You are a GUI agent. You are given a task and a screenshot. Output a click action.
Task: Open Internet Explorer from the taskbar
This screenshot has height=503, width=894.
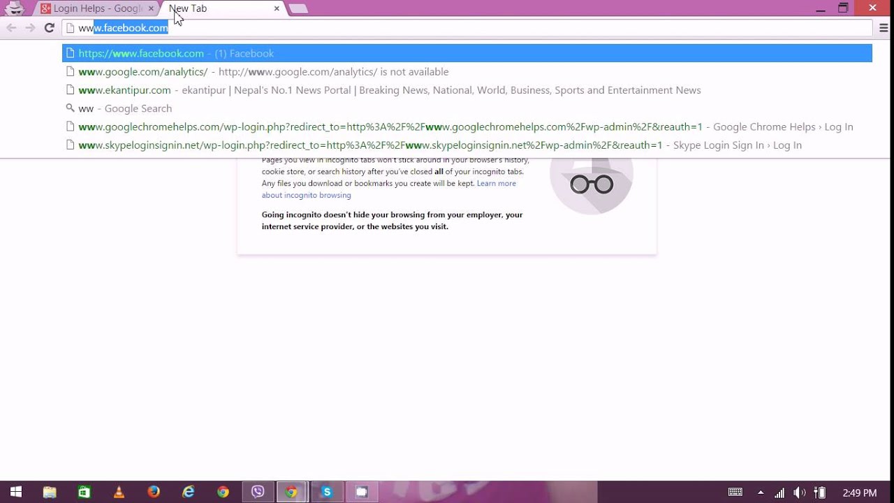click(x=188, y=492)
